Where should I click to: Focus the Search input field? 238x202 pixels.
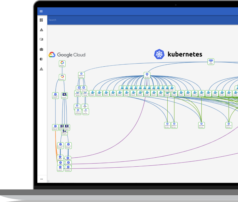tap(143, 20)
